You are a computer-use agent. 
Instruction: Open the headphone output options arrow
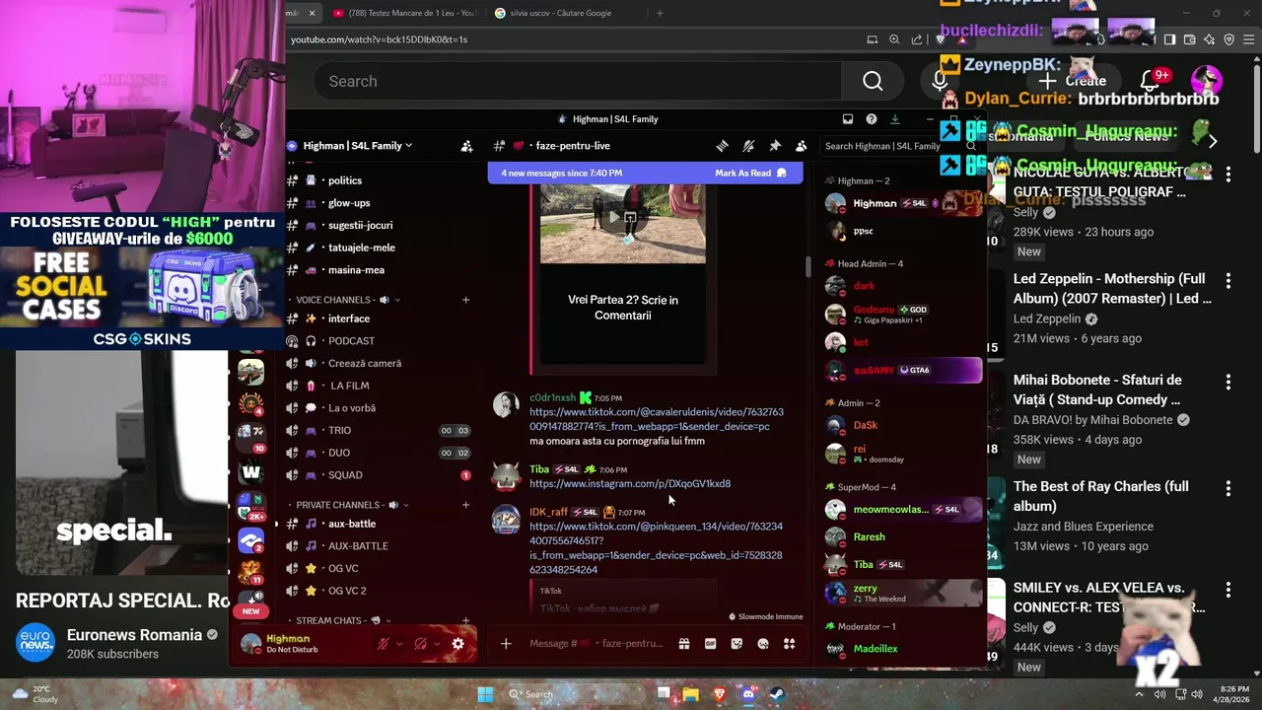437,644
